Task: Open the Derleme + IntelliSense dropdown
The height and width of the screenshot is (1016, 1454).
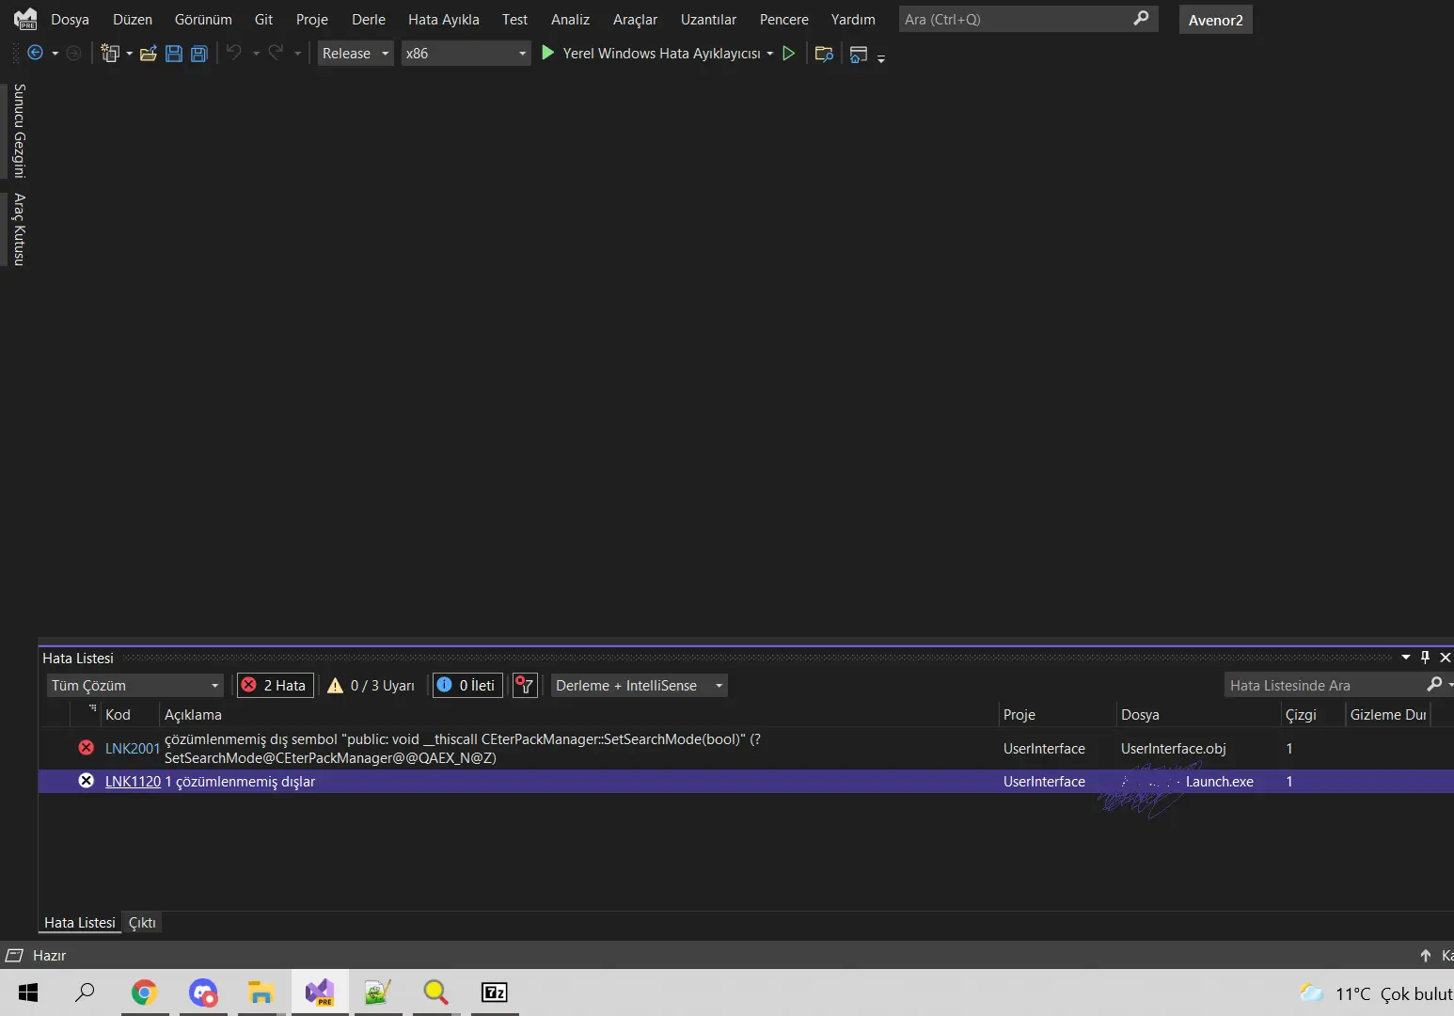Action: point(639,686)
